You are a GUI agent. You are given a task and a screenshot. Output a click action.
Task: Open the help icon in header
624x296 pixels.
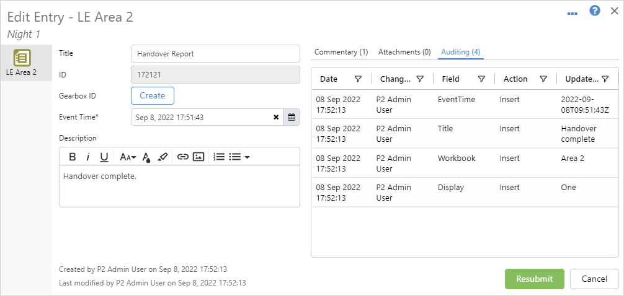594,11
